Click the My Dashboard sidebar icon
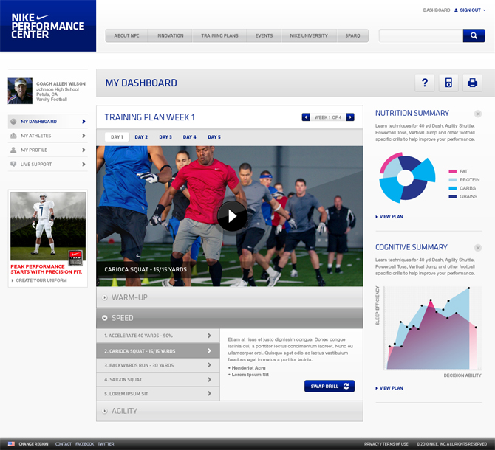Screen dimensions: 495x450 (x=13, y=121)
